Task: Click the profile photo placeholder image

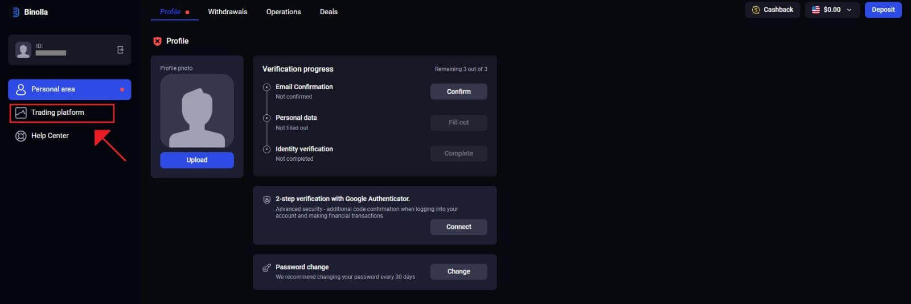Action: [x=196, y=111]
